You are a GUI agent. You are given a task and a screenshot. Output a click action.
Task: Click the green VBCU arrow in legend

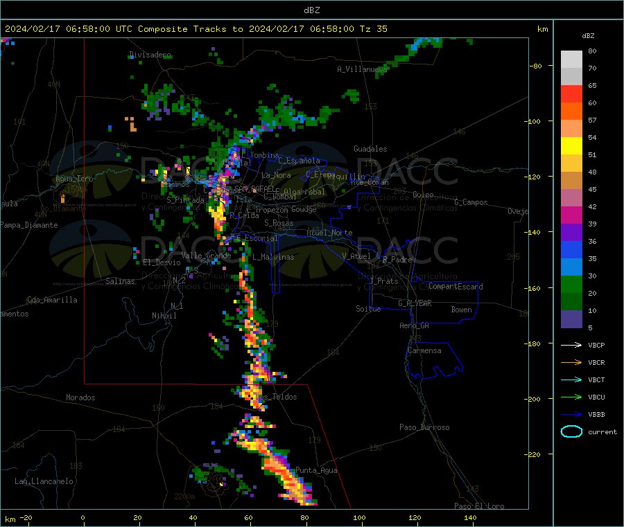(571, 397)
